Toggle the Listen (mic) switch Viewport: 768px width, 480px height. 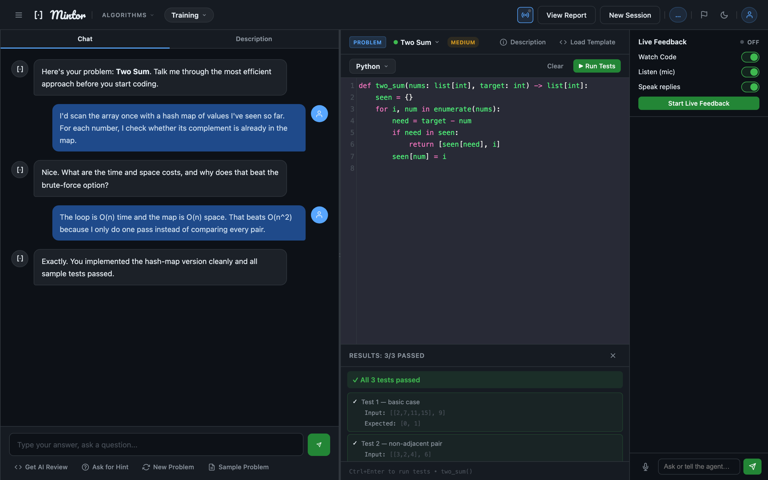pyautogui.click(x=750, y=72)
